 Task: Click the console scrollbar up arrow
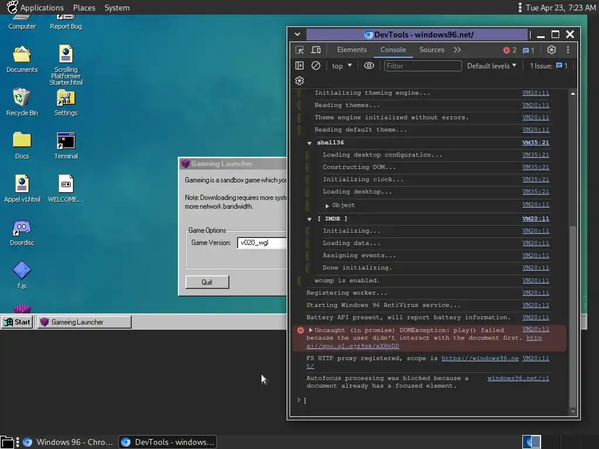573,94
